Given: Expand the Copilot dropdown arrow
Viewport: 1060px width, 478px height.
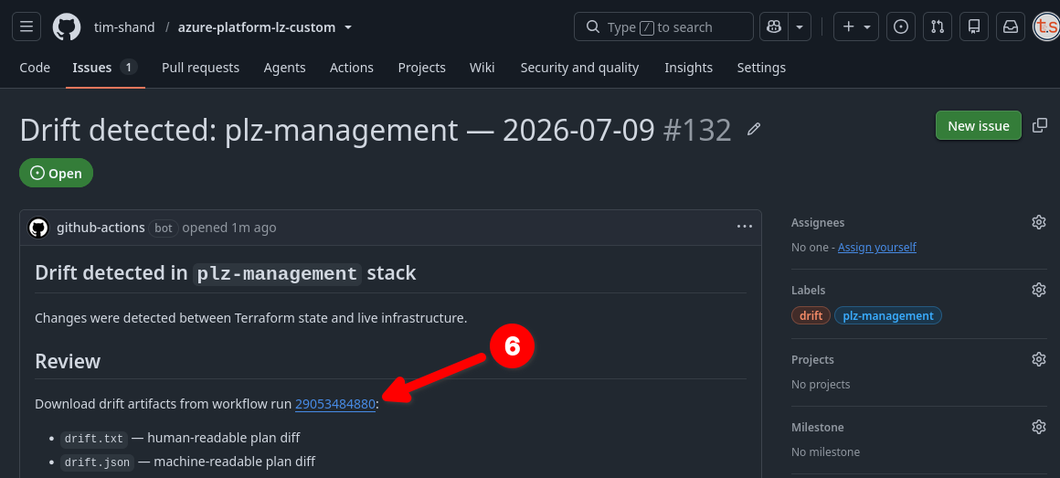Looking at the screenshot, I should point(799,27).
